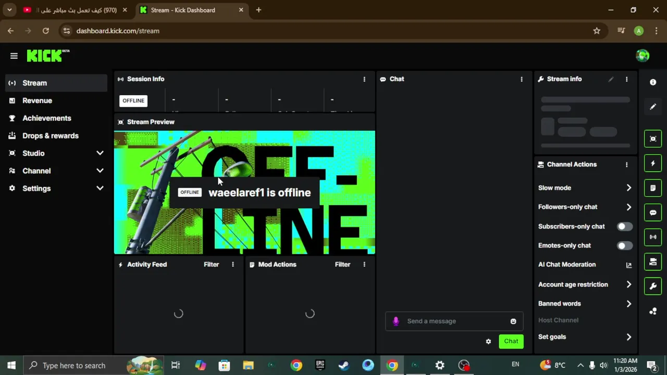Reload the dashboard page
Viewport: 667px width, 375px height.
pyautogui.click(x=46, y=31)
